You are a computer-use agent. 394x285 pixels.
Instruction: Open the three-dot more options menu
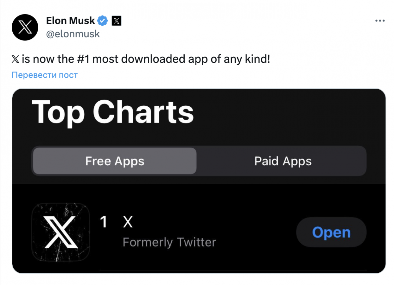[x=380, y=21]
